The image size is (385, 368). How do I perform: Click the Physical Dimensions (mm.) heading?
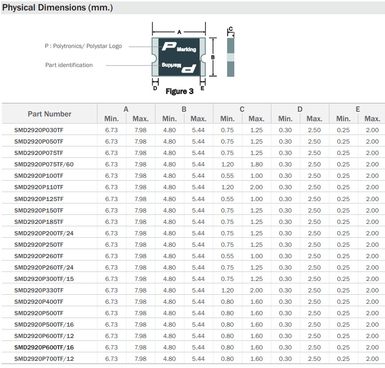(x=58, y=8)
